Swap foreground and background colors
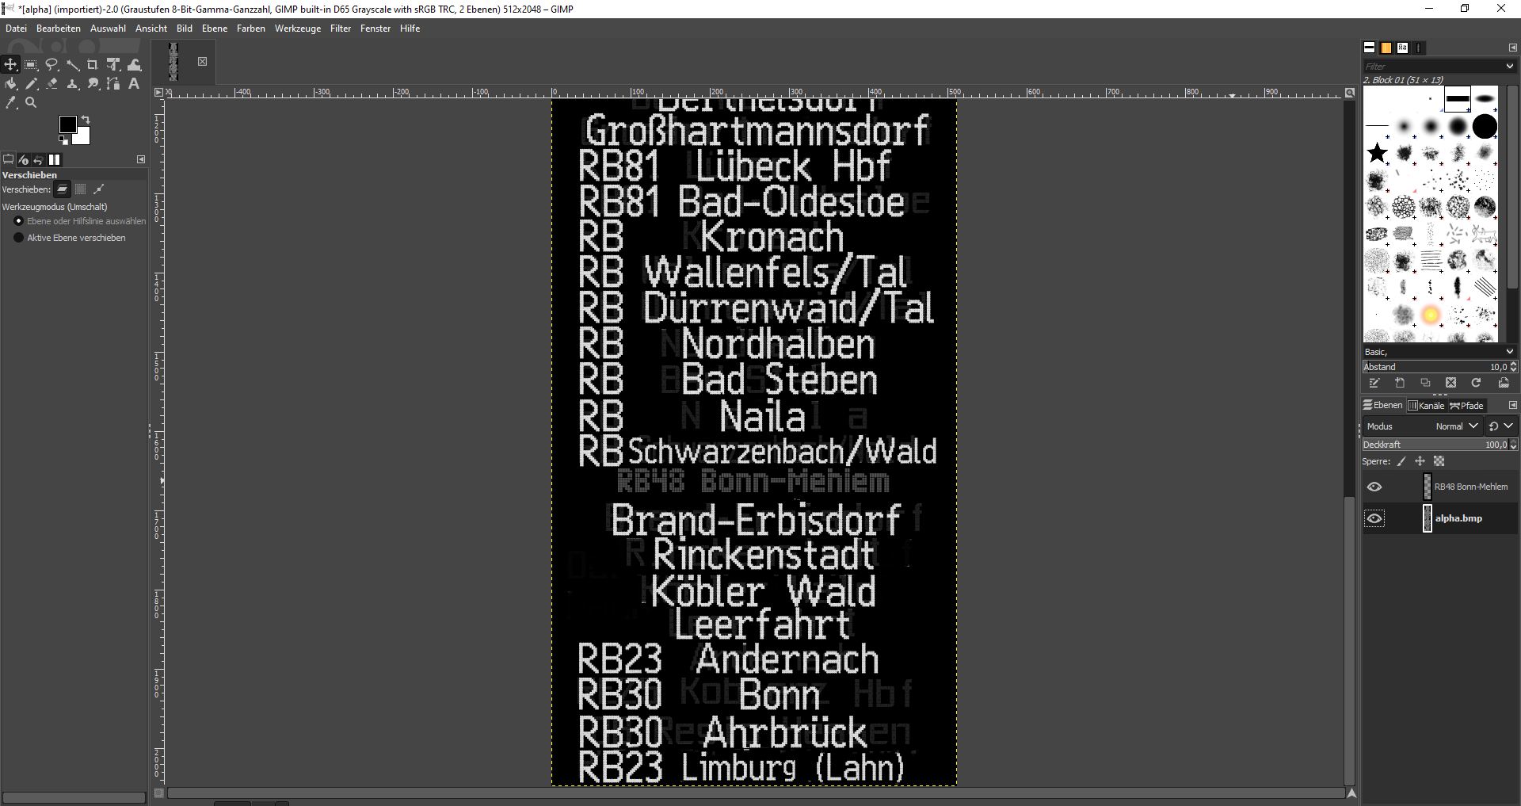Viewport: 1521px width, 806px height. (x=86, y=120)
